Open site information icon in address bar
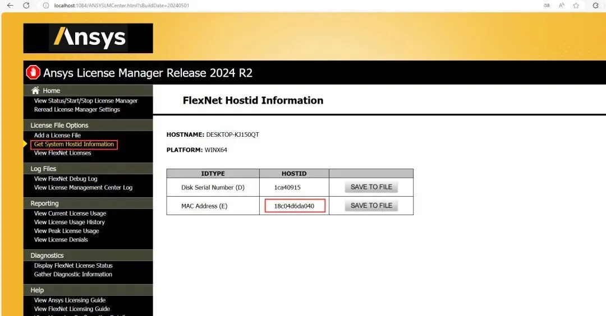Image resolution: width=606 pixels, height=316 pixels. pos(45,6)
